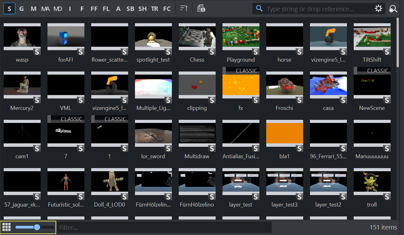Click the 'Futuristic_sol...' item label

[x=66, y=205]
